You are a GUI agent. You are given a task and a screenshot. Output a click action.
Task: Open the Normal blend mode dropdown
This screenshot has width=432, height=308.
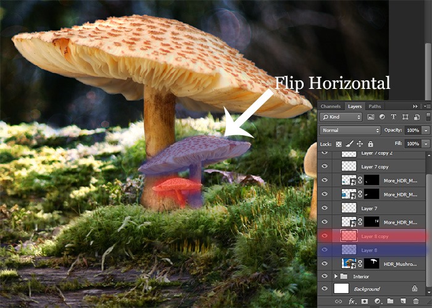coord(350,130)
